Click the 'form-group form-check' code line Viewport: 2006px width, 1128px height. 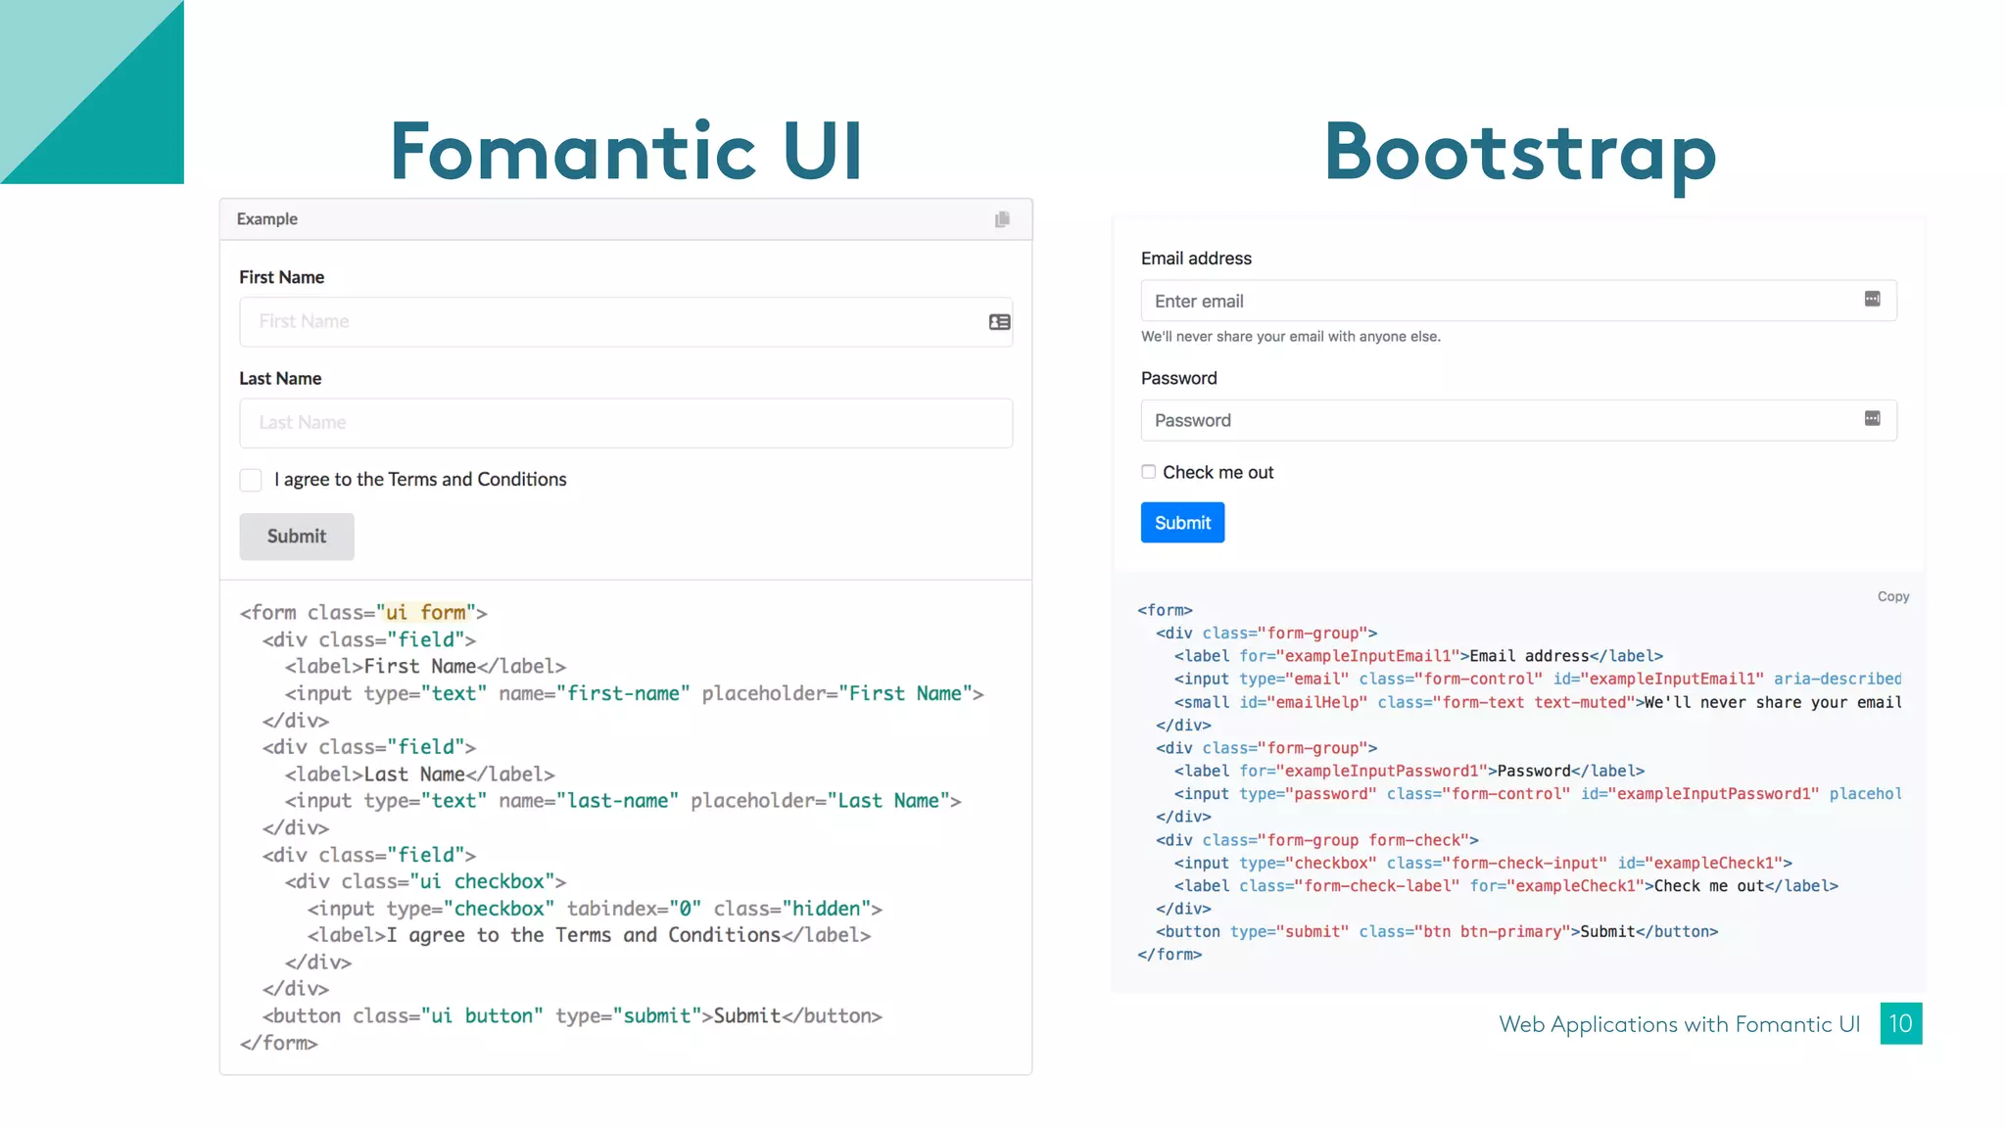[1317, 840]
